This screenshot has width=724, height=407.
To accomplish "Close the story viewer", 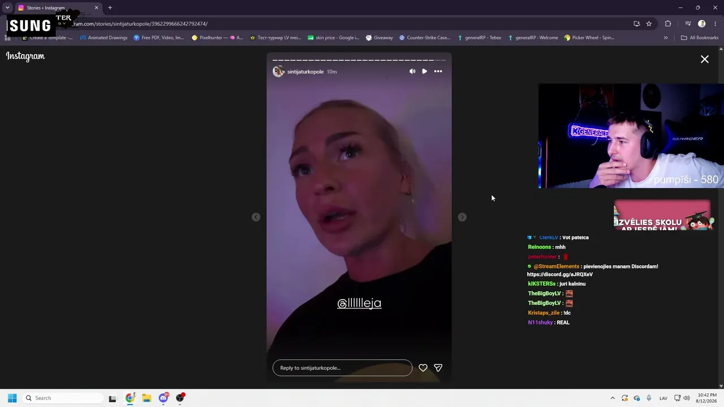I will click(705, 59).
